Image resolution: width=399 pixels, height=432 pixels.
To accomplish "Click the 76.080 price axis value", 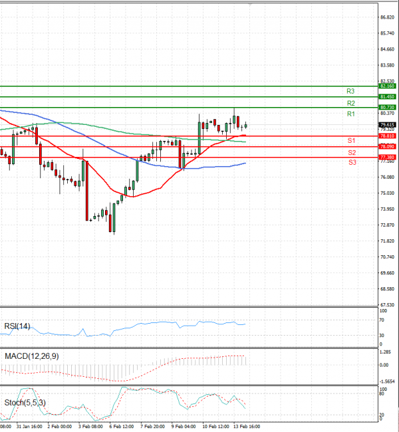I will point(388,177).
